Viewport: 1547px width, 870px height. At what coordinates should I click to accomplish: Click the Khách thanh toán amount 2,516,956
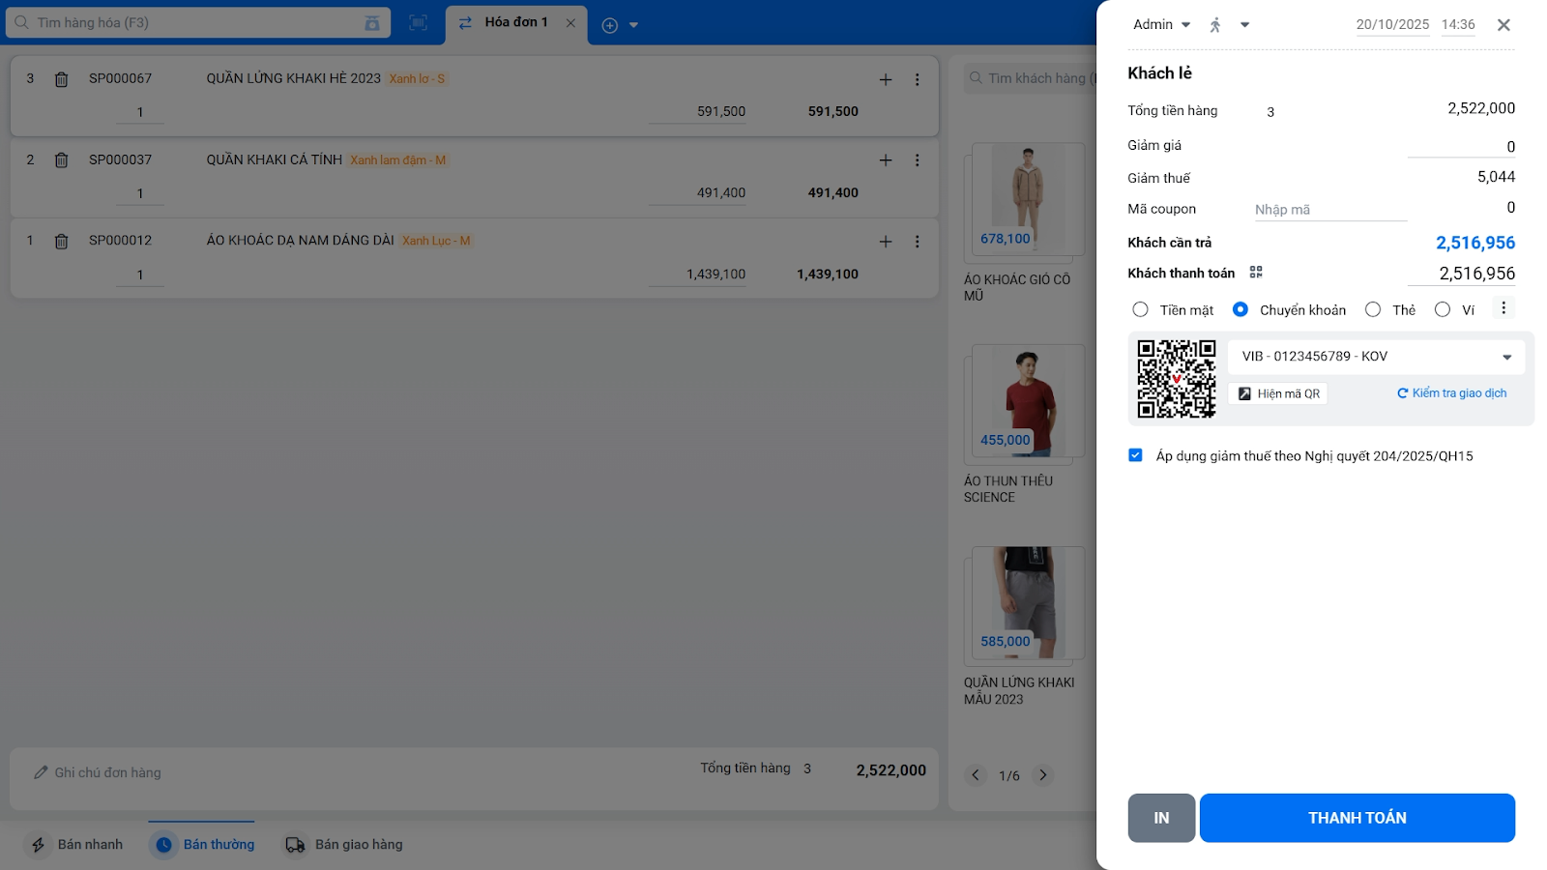(x=1461, y=274)
